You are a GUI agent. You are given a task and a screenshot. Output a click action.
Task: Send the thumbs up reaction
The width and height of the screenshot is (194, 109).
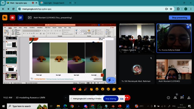point(80,89)
